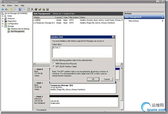168x114 pixels.
Task: Uncheck the Disk 2 checkbox
Action: click(53, 48)
